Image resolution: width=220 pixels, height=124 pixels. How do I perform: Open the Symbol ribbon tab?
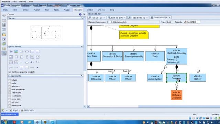pos(90,10)
